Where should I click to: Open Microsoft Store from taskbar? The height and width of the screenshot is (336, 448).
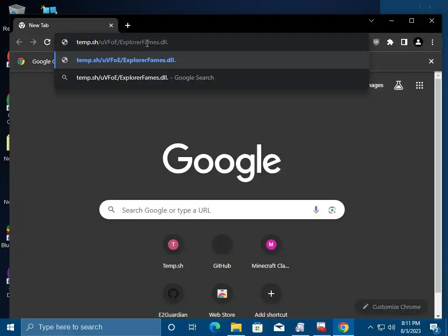tap(257, 327)
